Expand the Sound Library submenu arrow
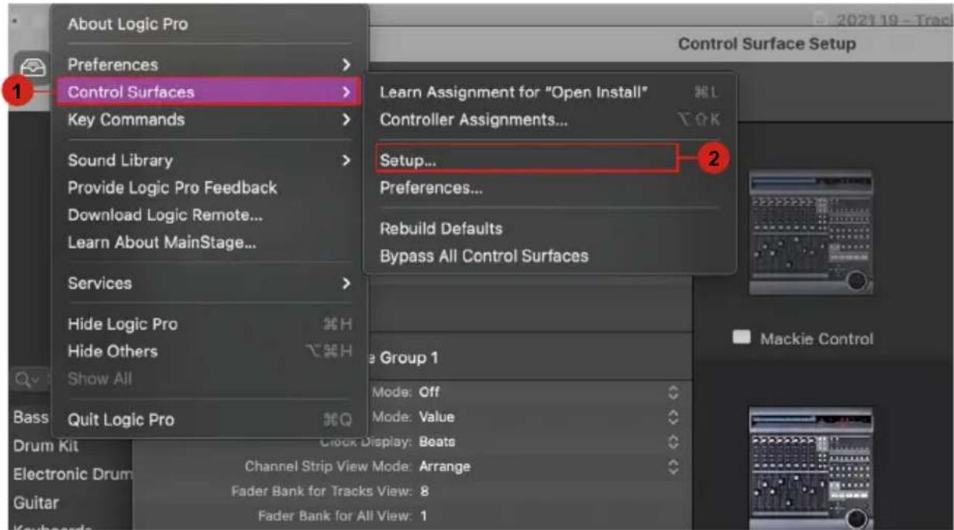This screenshot has width=954, height=530. [346, 160]
